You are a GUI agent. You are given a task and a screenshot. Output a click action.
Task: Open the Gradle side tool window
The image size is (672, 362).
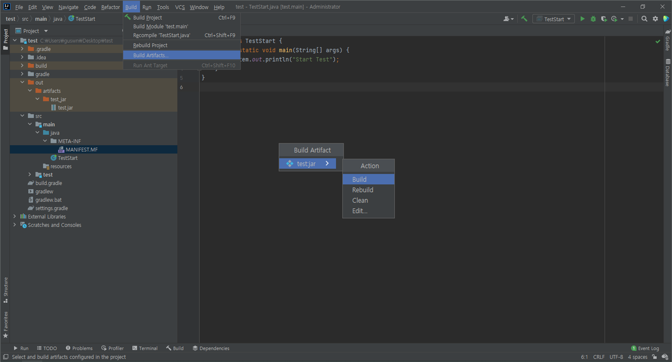[x=668, y=40]
